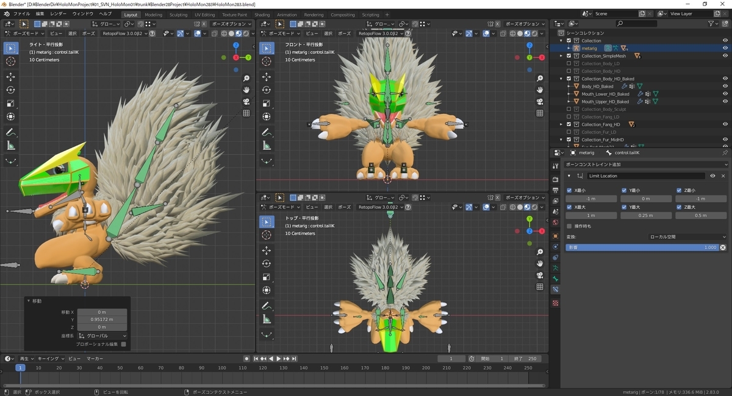Activate the Rotate tool in the top viewport
This screenshot has width=732, height=396.
pyautogui.click(x=267, y=264)
